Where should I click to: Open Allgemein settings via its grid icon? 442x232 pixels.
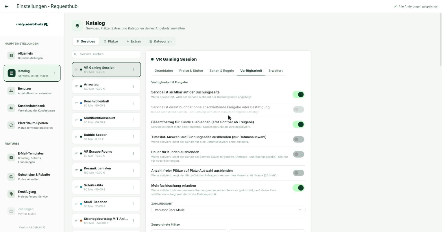(11, 55)
